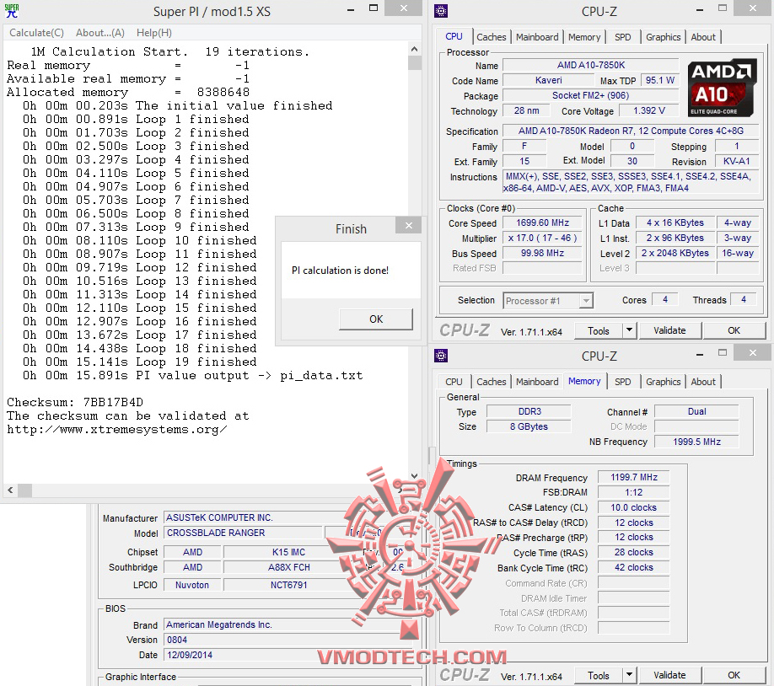The width and height of the screenshot is (774, 686).
Task: Switch to SPD tab in top CPU-Z window
Action: coord(622,37)
